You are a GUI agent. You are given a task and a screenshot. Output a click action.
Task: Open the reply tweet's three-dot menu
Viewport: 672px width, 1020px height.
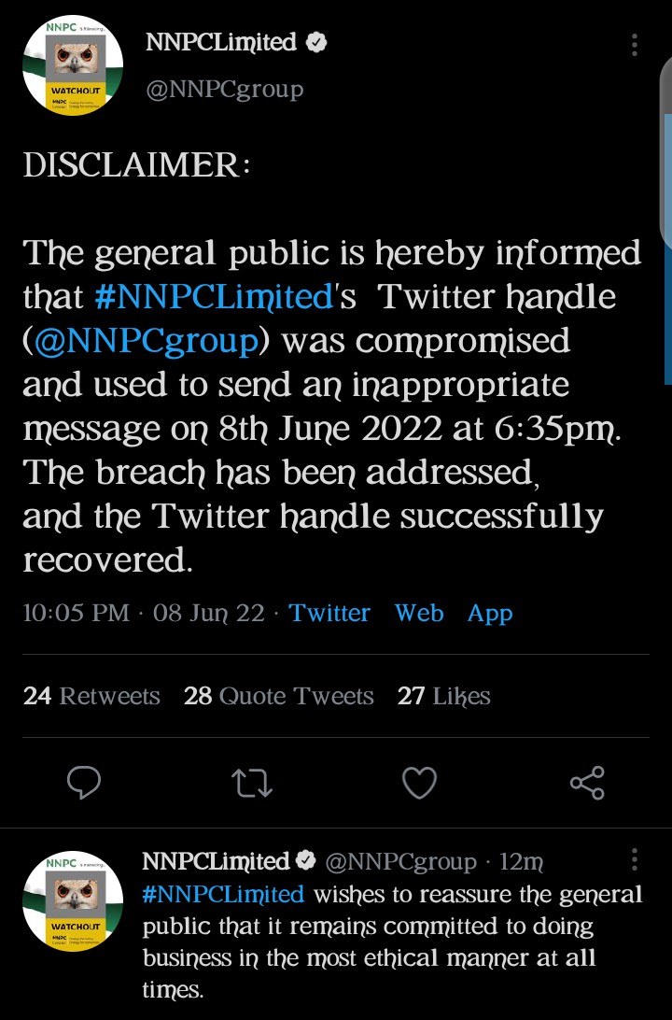point(635,860)
